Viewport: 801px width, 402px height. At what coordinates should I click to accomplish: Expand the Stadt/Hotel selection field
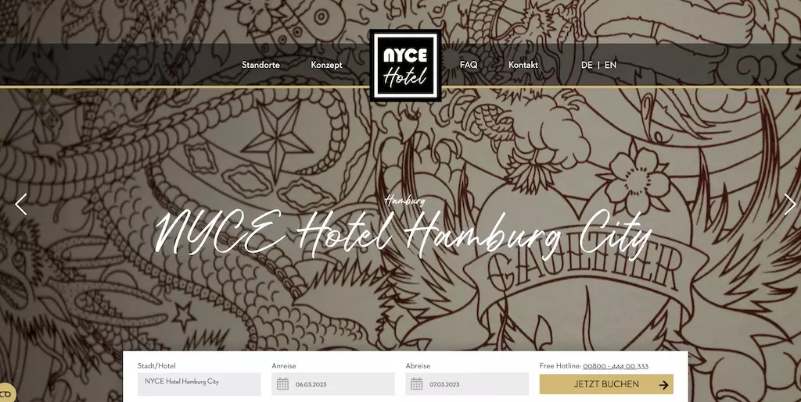point(199,384)
